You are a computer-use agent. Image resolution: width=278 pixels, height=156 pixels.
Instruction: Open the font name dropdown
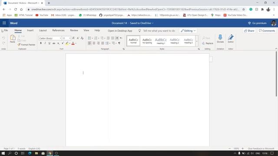60,38
